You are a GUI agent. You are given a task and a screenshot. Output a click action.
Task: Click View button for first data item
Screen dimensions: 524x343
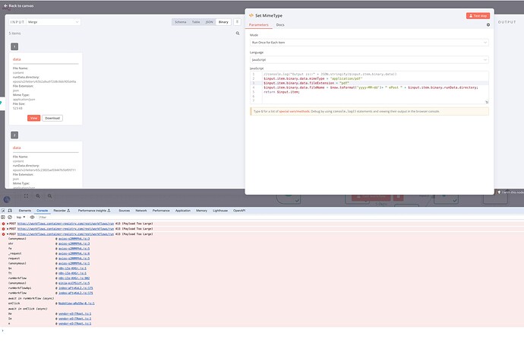pos(34,118)
